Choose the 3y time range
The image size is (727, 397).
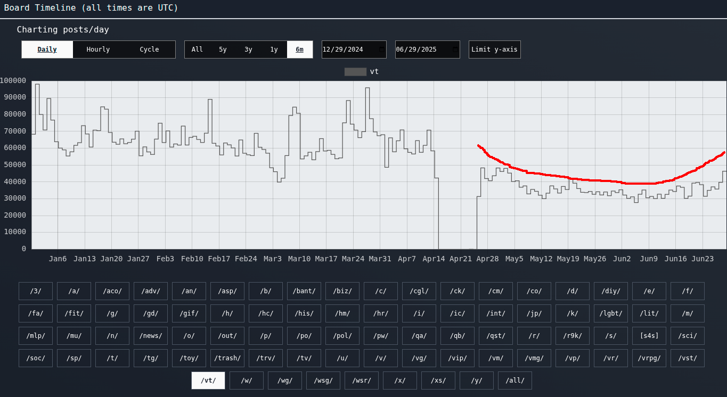(x=248, y=49)
